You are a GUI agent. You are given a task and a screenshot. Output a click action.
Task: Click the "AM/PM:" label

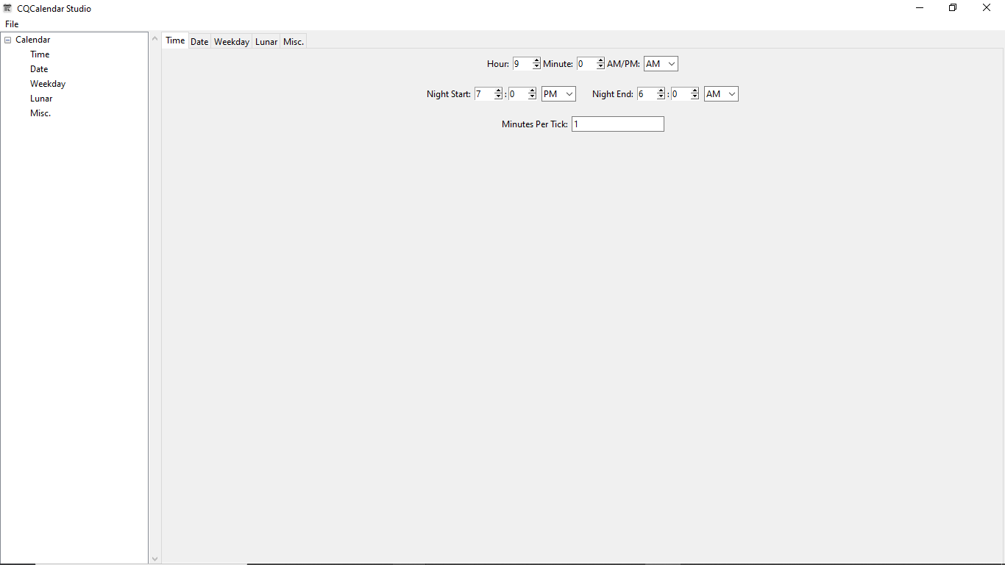pyautogui.click(x=624, y=64)
